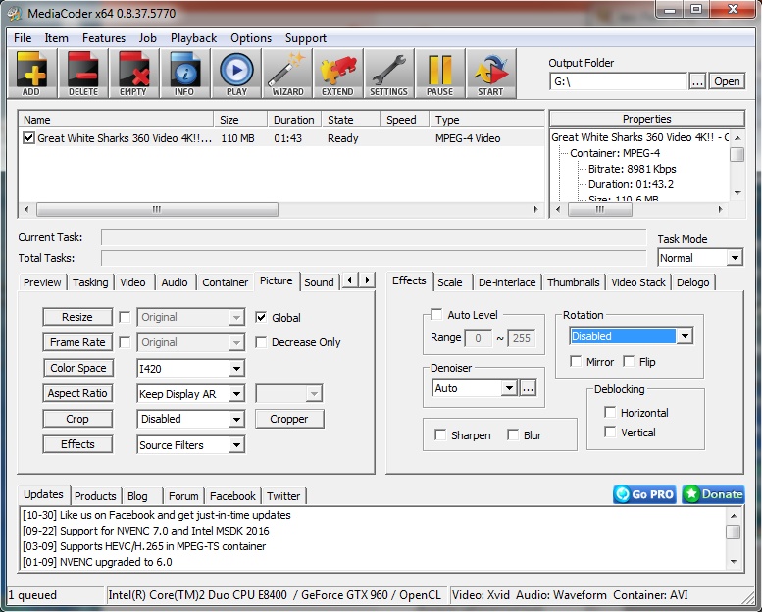Open the Resize Original dropdown
762x612 pixels.
[x=191, y=317]
